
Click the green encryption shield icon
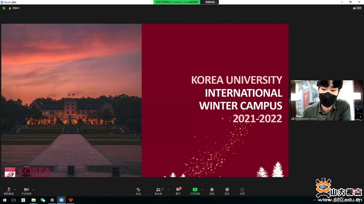coord(4,8)
